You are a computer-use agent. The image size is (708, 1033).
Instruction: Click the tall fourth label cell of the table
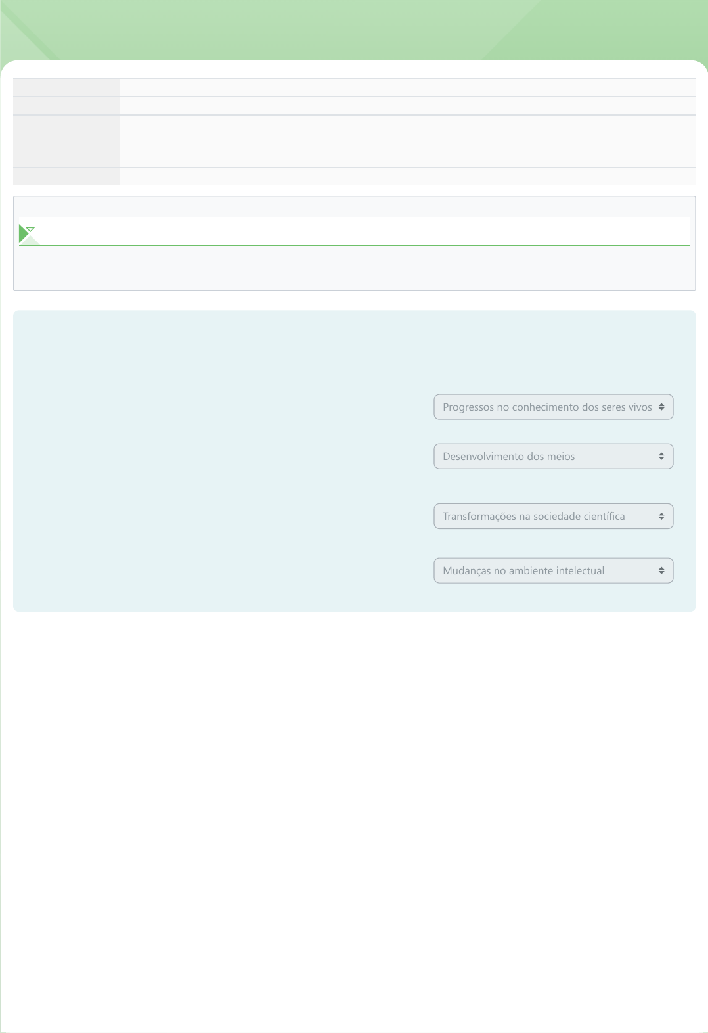[66, 150]
